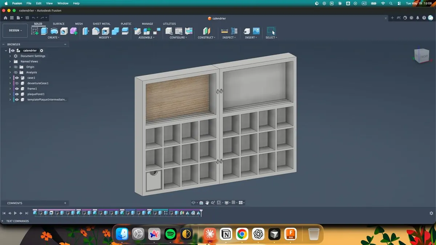Click the Orbit navigation icon
The height and width of the screenshot is (245, 436).
pyautogui.click(x=194, y=203)
